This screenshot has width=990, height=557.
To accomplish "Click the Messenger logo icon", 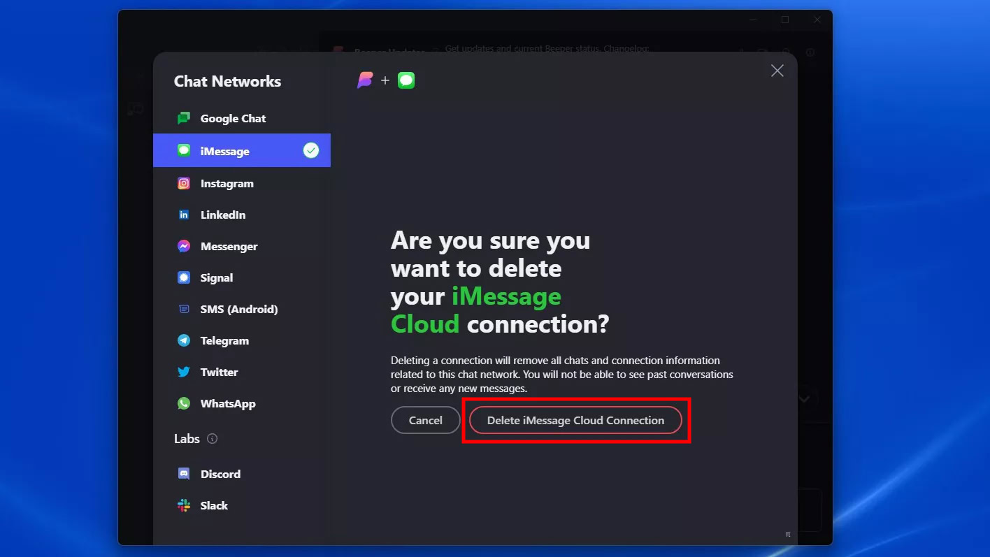I will (x=184, y=247).
